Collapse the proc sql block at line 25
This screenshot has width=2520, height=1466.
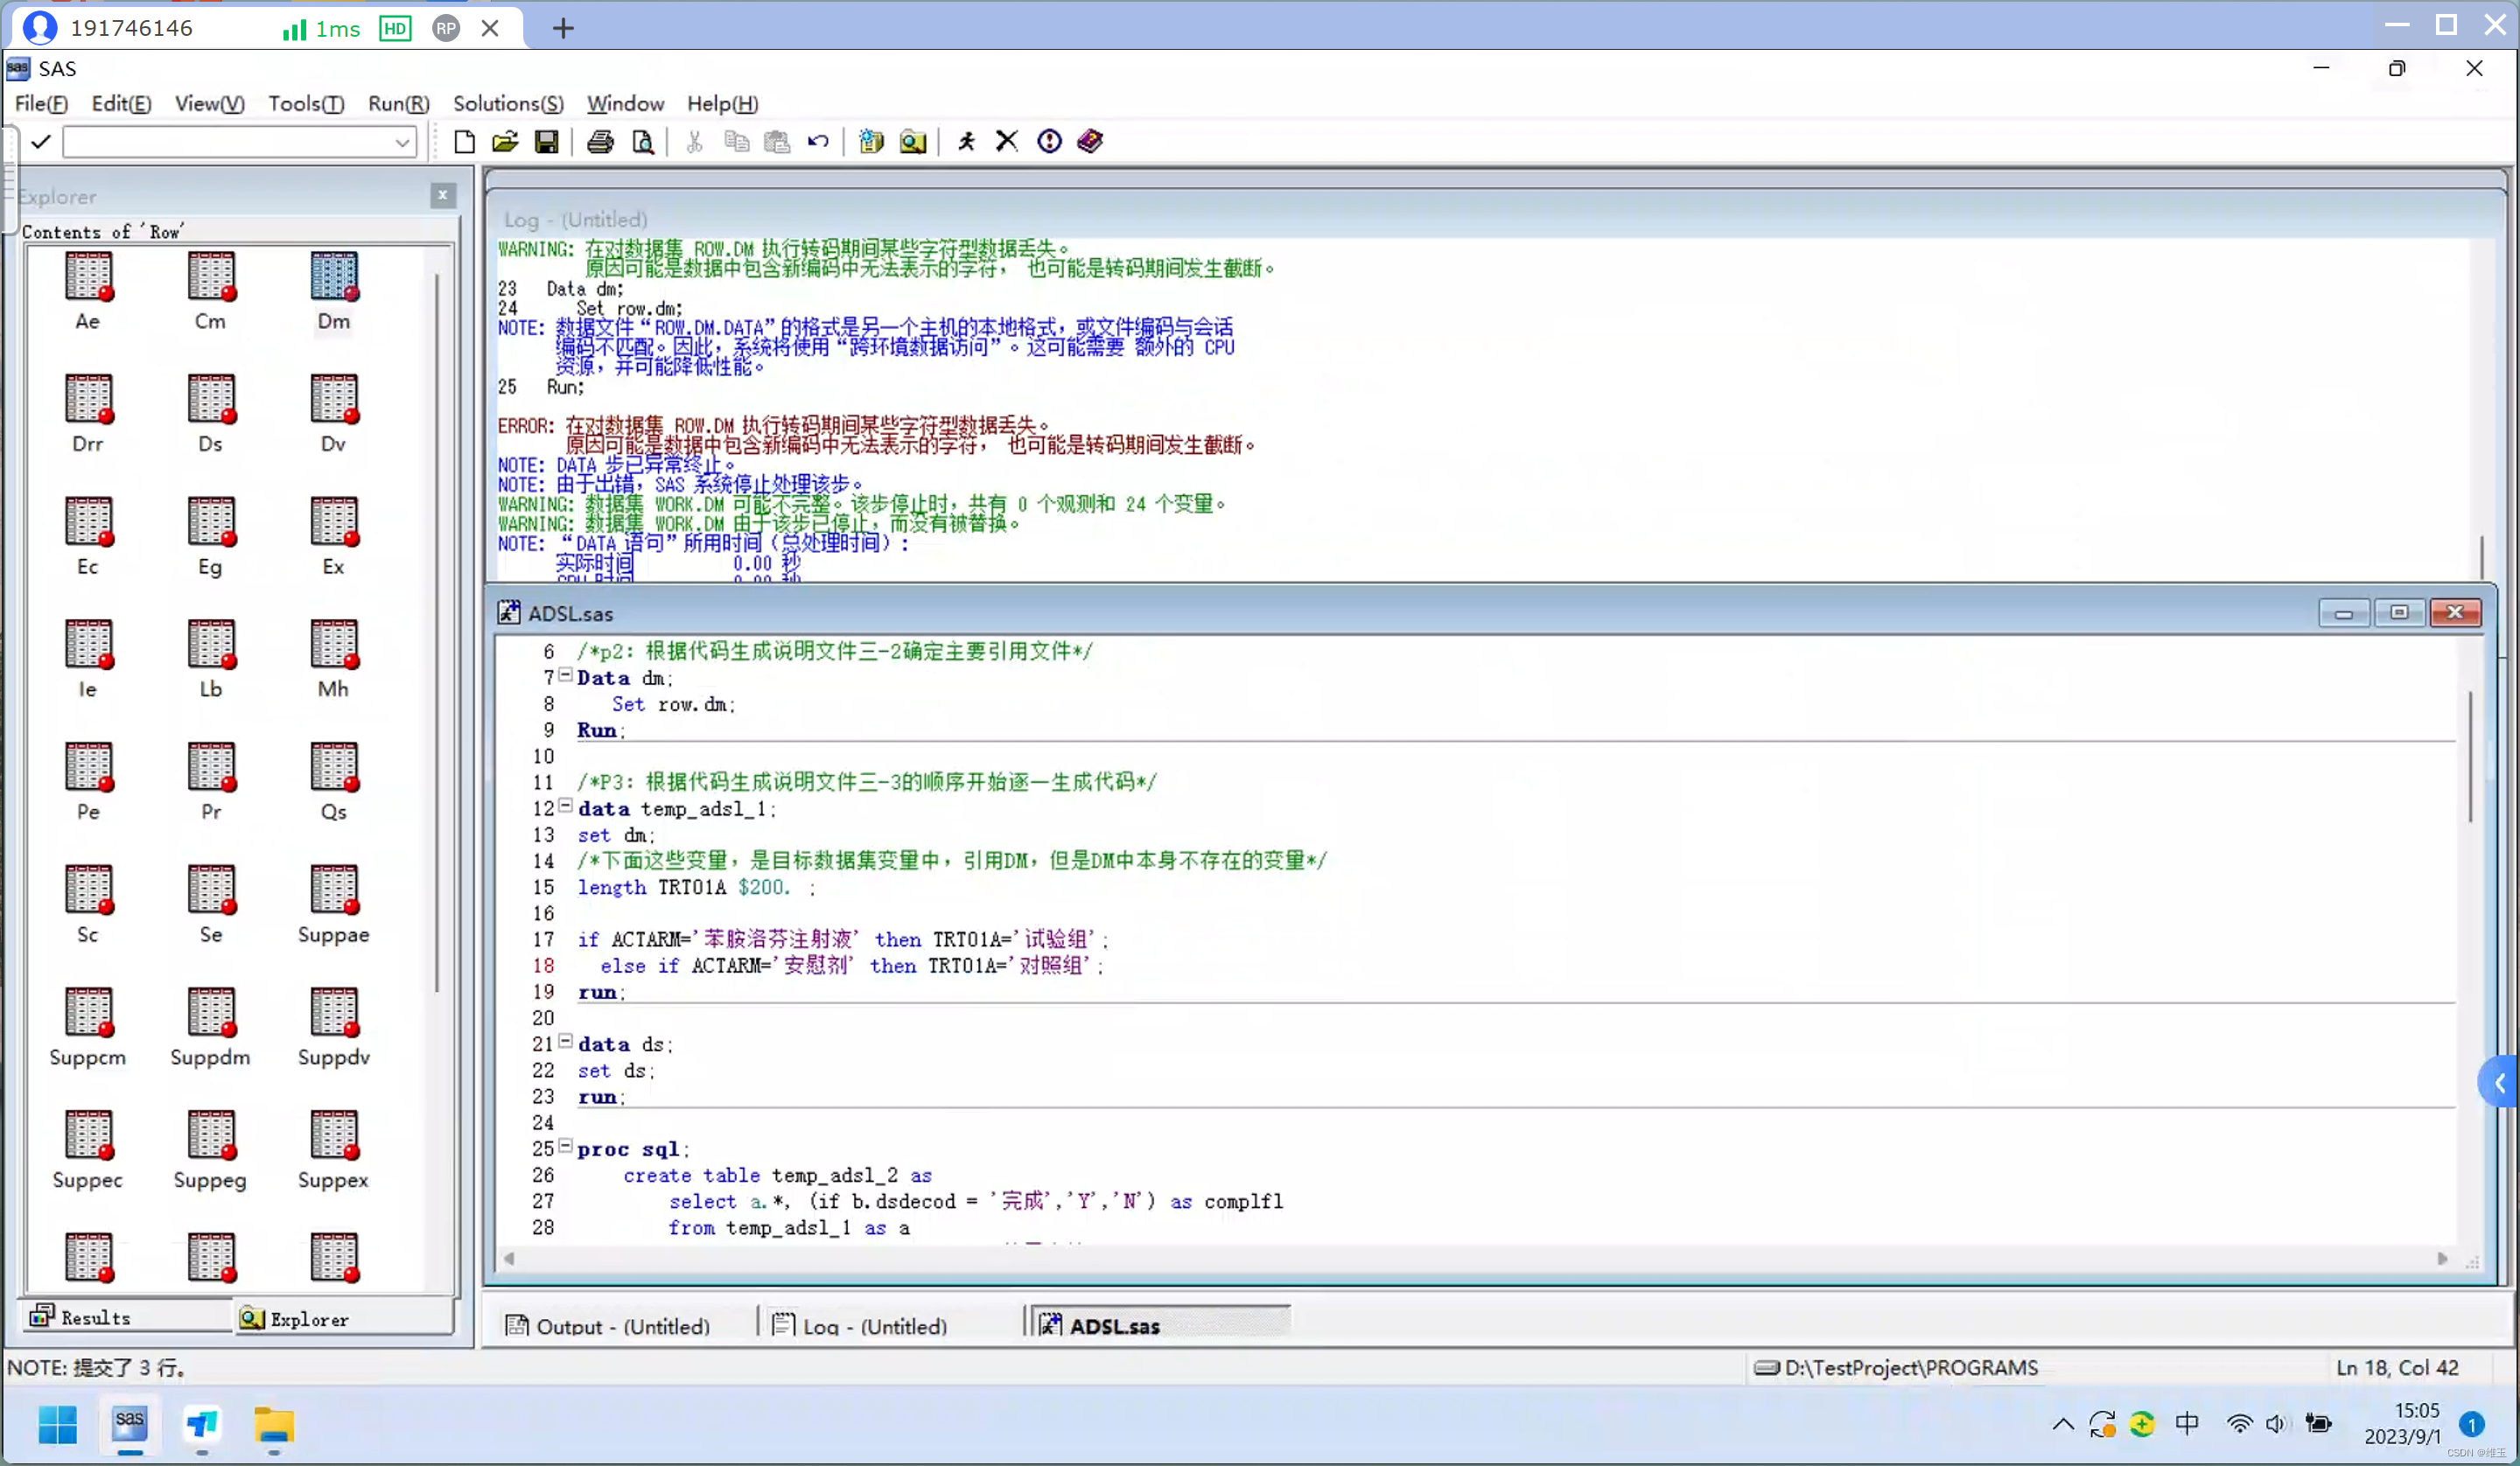(x=566, y=1146)
